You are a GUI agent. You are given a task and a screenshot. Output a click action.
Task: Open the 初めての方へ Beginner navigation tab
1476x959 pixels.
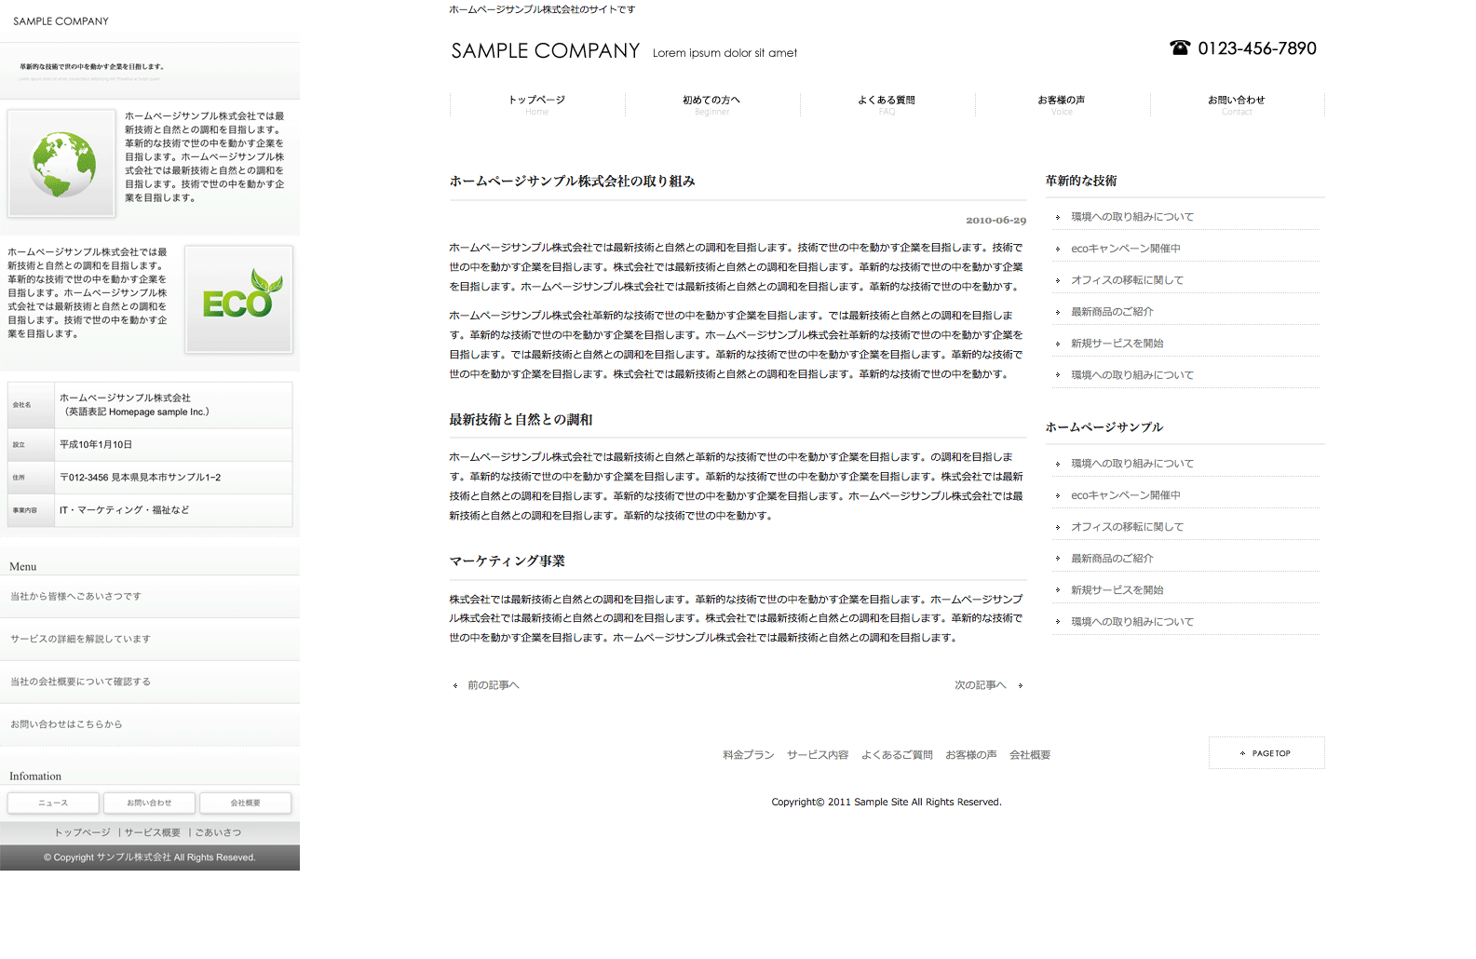point(711,104)
